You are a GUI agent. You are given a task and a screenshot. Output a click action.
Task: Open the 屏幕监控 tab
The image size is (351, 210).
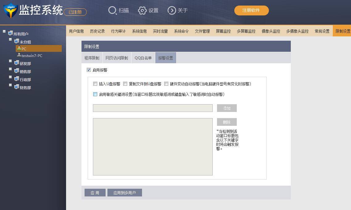click(223, 31)
